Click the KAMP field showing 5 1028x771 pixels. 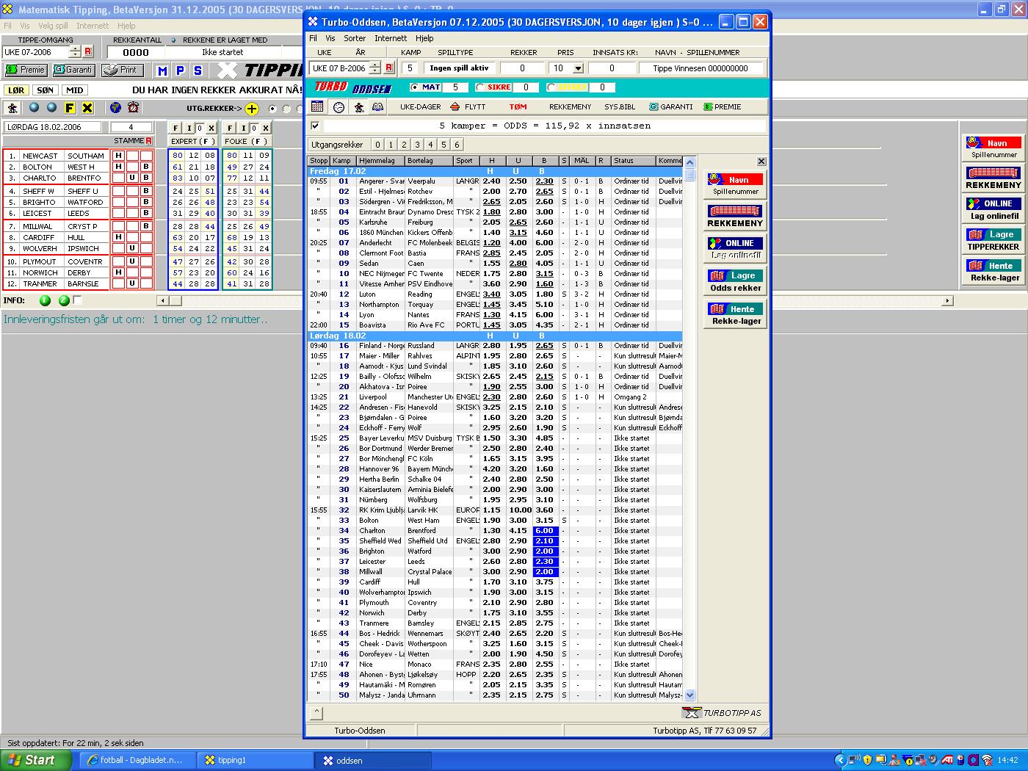(410, 68)
